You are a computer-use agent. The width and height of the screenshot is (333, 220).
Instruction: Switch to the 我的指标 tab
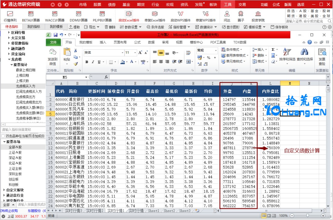tap(34, 26)
